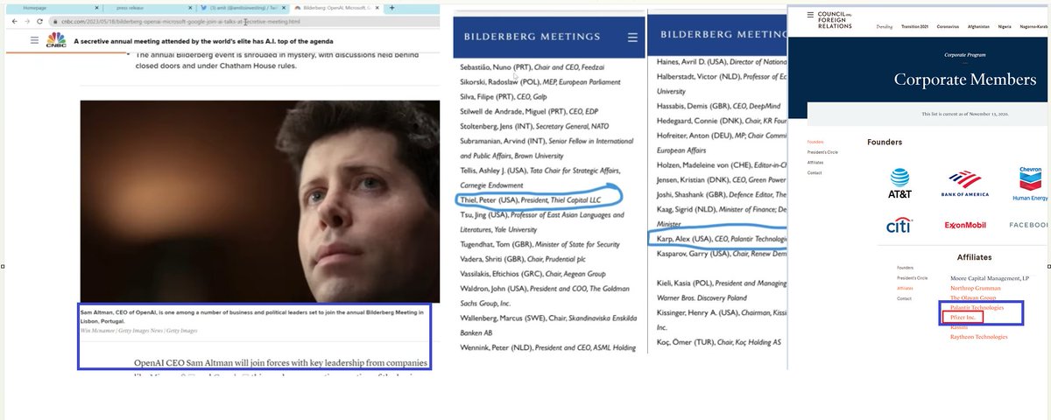
Task: Click Moore Capital Management, LP entry
Action: (x=990, y=278)
